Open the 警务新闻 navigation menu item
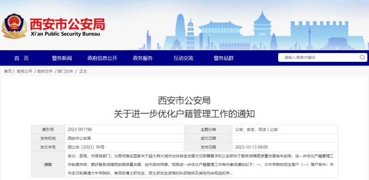The width and height of the screenshot is (369, 180). click(62, 58)
